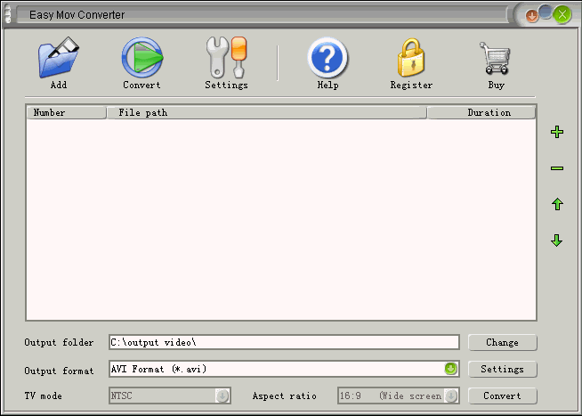Start conversion with the green play Convert icon

click(142, 57)
